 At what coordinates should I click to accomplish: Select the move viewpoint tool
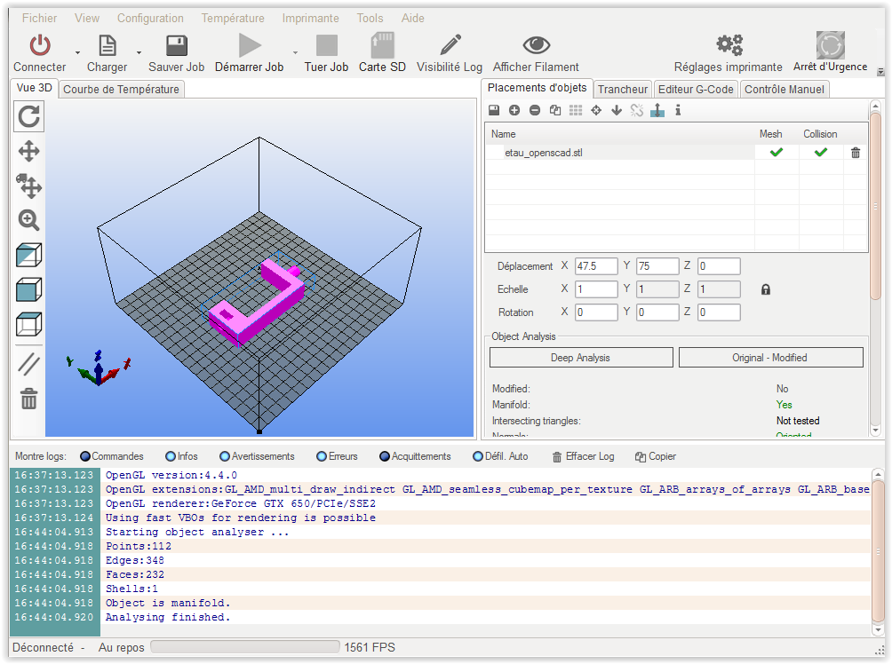[29, 152]
